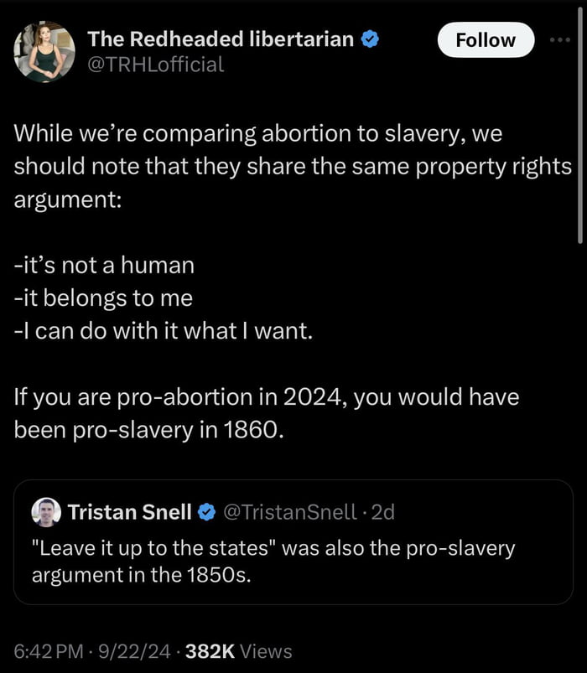Click the 6:42 PM post time
This screenshot has height=673, width=587.
point(47,650)
